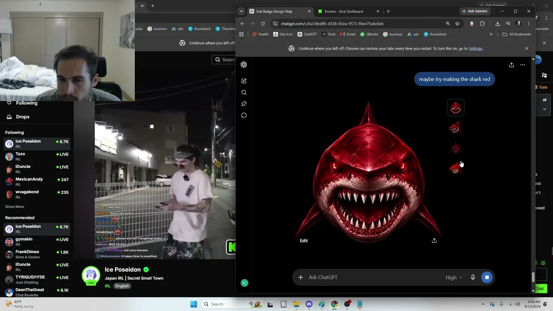The image size is (553, 311).
Task: Open the Gmail bookmark
Action: click(x=347, y=34)
